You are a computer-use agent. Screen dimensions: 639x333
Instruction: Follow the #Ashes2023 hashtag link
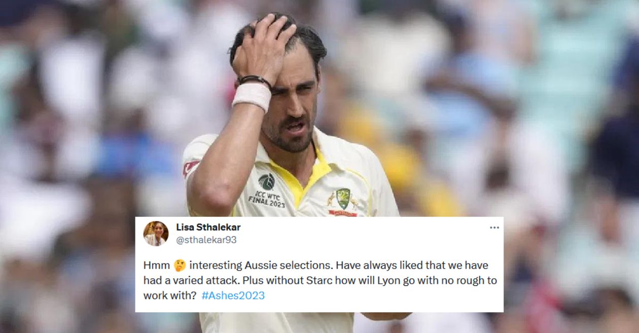tap(233, 295)
